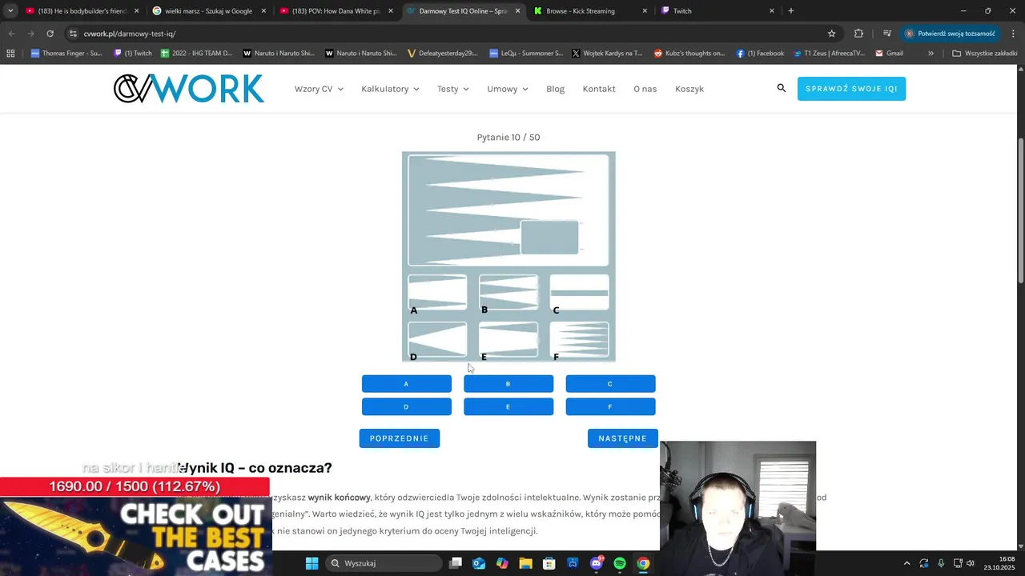
Task: Choose answer B
Action: click(508, 384)
